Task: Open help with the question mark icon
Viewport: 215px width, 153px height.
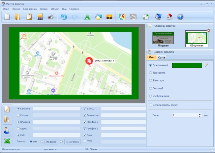Action: [180, 17]
